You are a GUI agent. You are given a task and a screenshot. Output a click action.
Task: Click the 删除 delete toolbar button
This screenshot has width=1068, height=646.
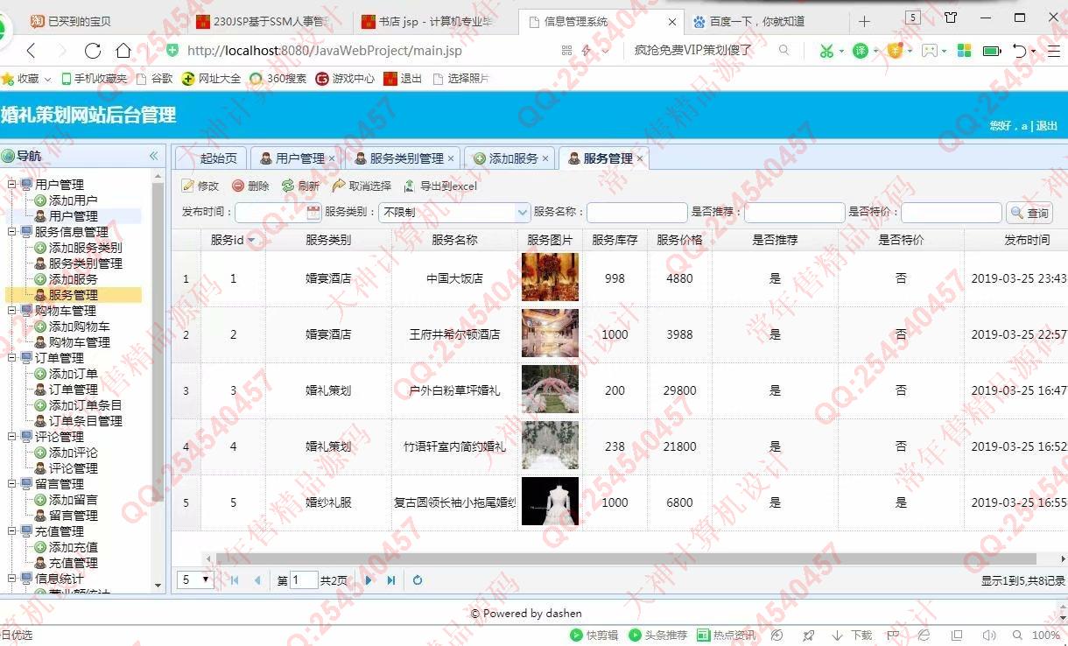tap(250, 186)
